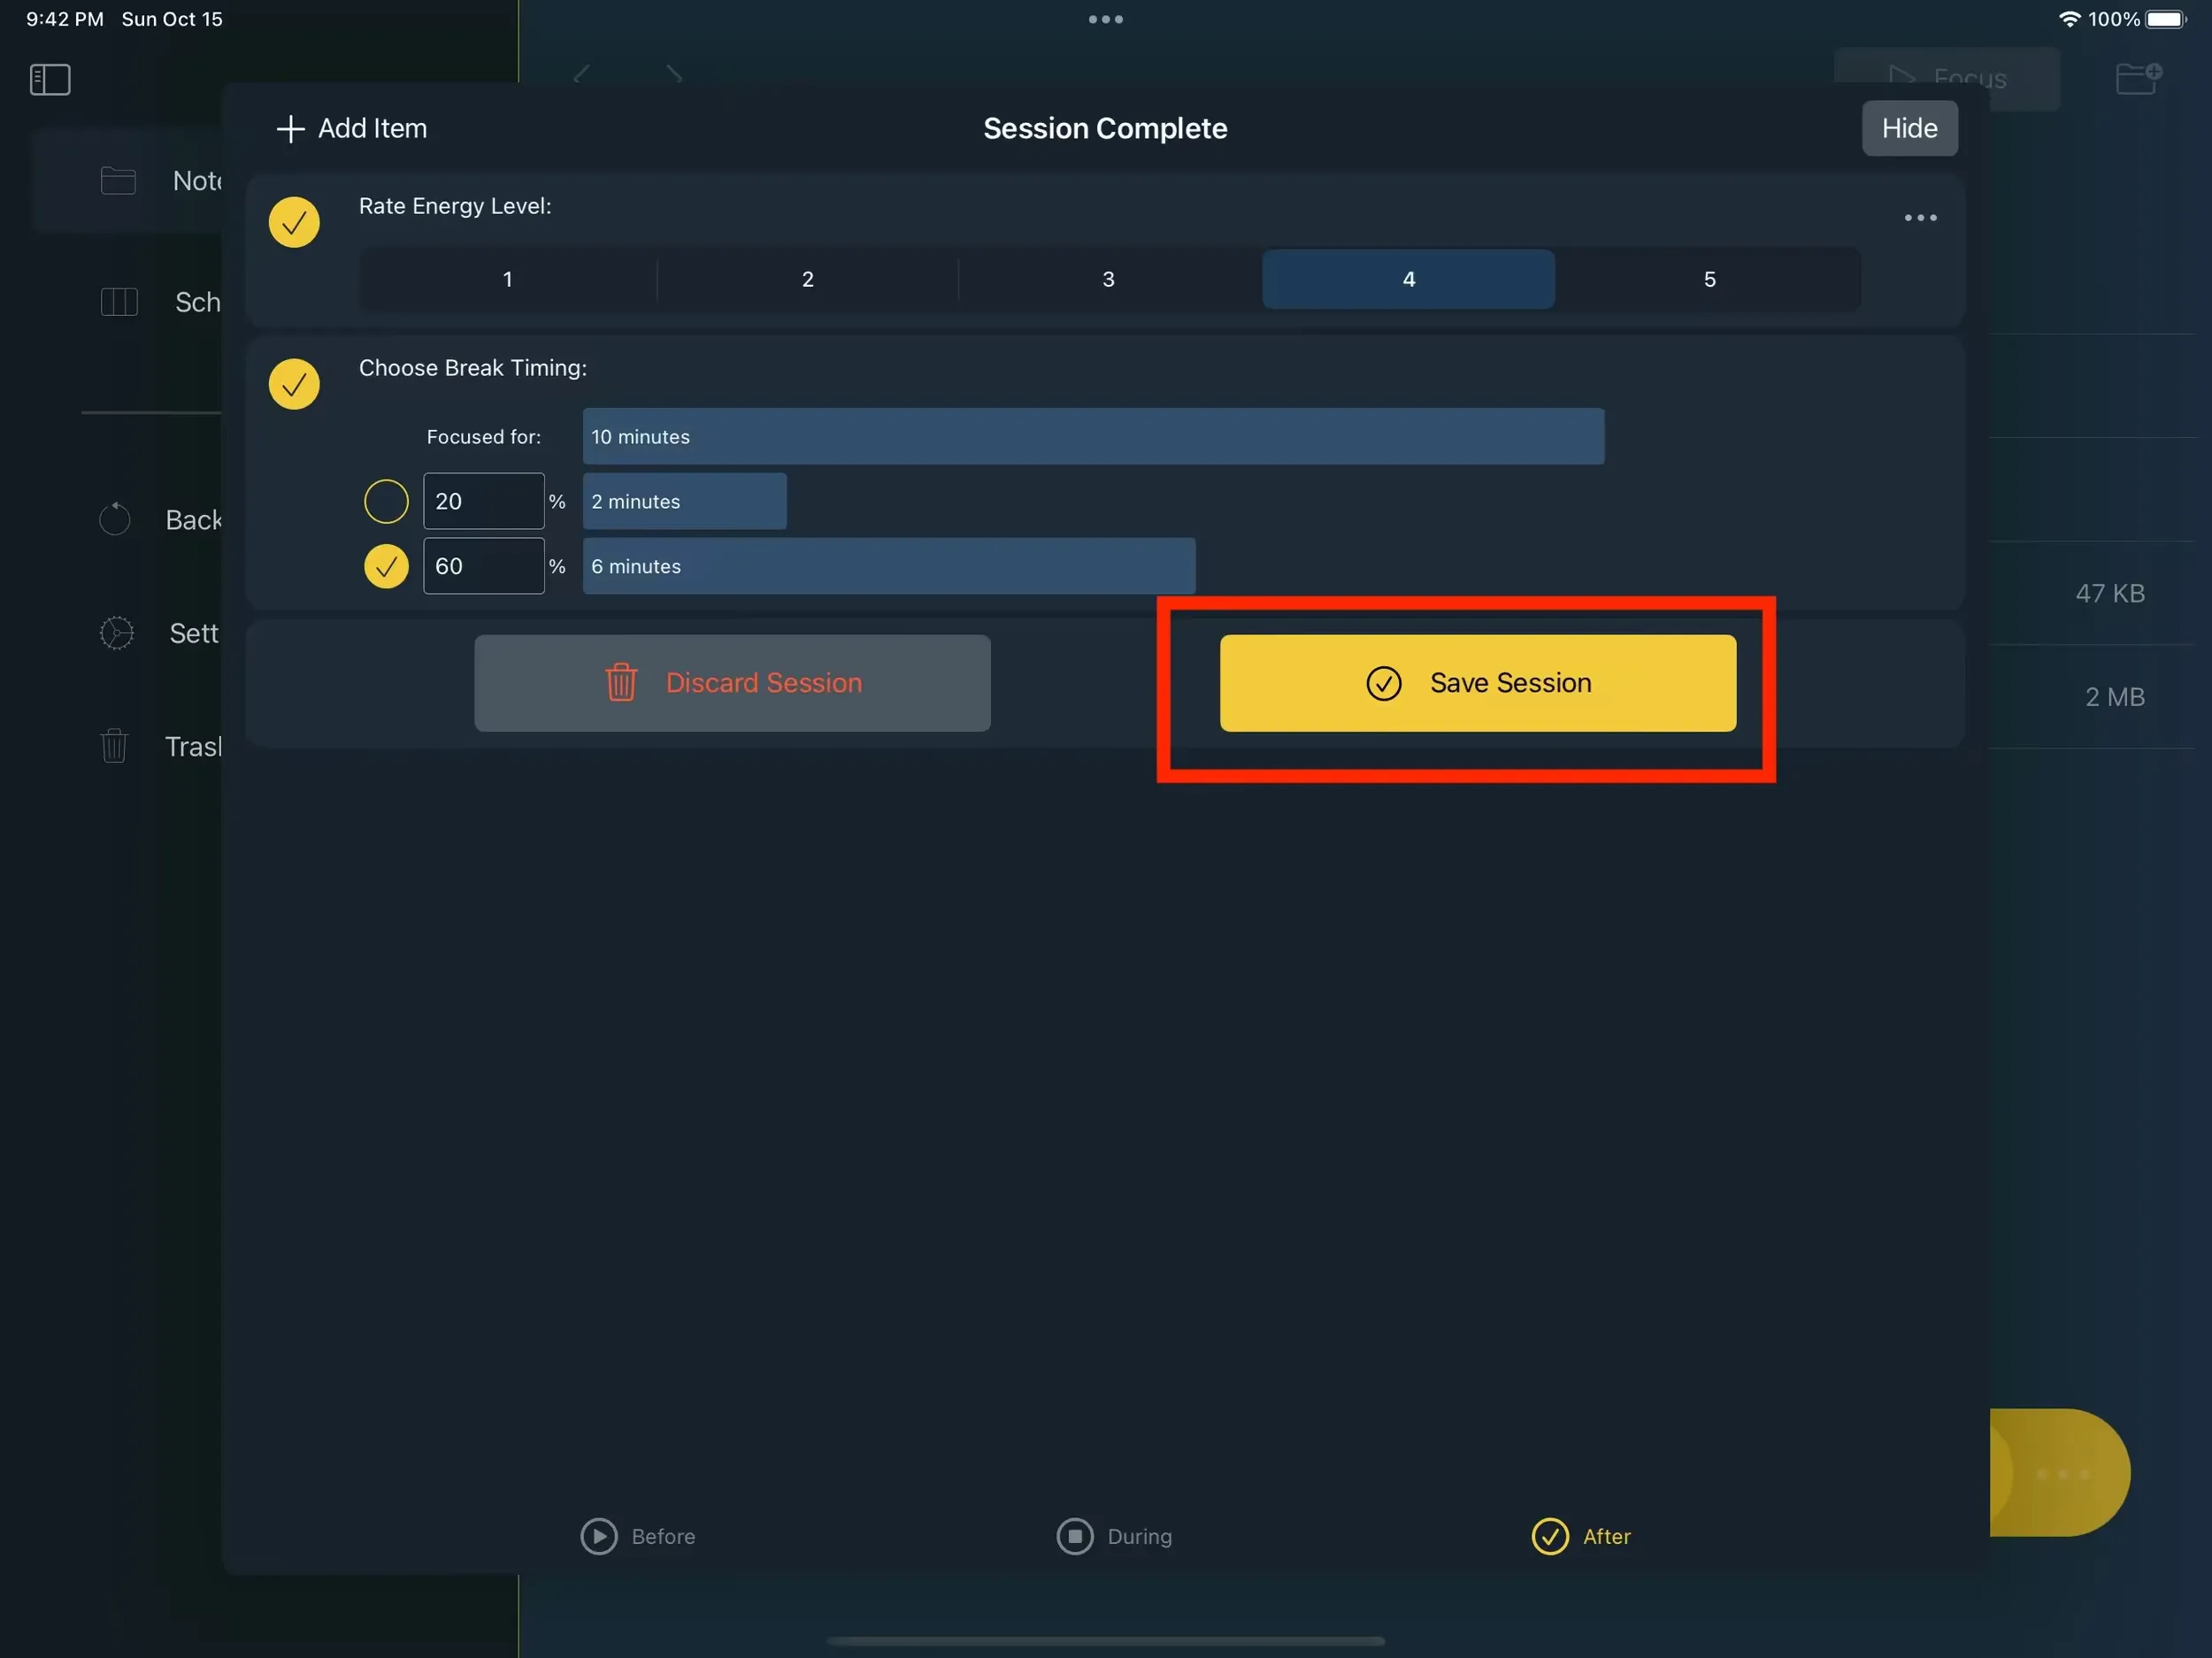The width and height of the screenshot is (2212, 1658).
Task: Edit the 60 percent input field
Action: click(484, 566)
